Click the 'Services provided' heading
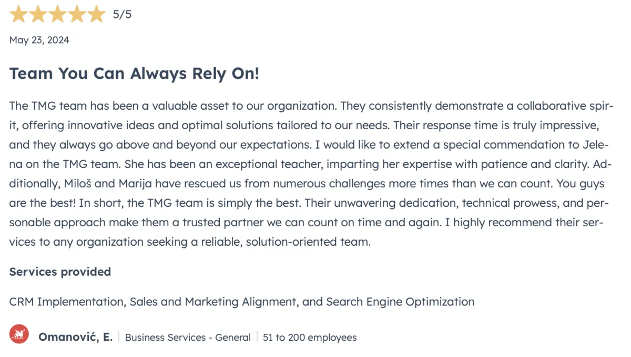Image resolution: width=631 pixels, height=357 pixels. (60, 272)
